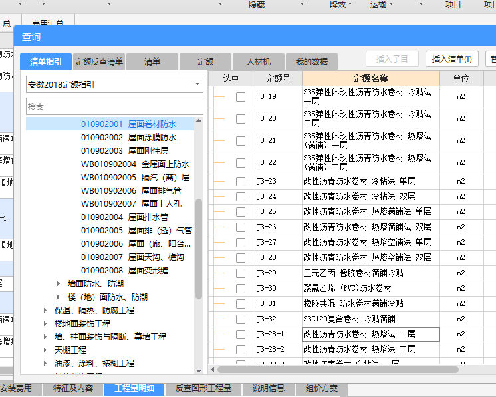Open the 反查图形工程量 bottom tab

click(203, 388)
